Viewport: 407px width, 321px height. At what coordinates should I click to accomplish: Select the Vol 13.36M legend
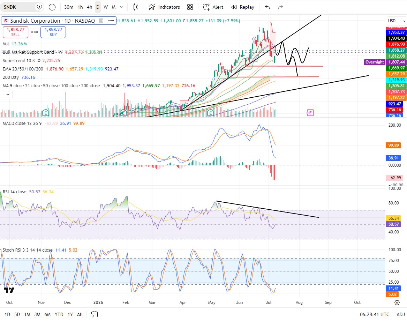click(x=15, y=44)
